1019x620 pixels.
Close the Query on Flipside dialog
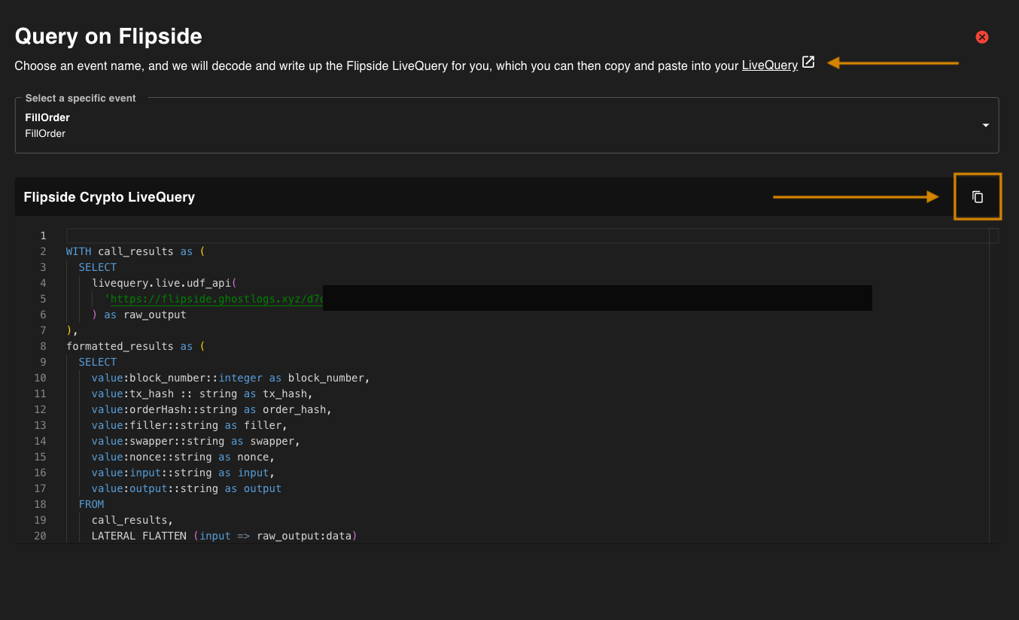pyautogui.click(x=981, y=37)
